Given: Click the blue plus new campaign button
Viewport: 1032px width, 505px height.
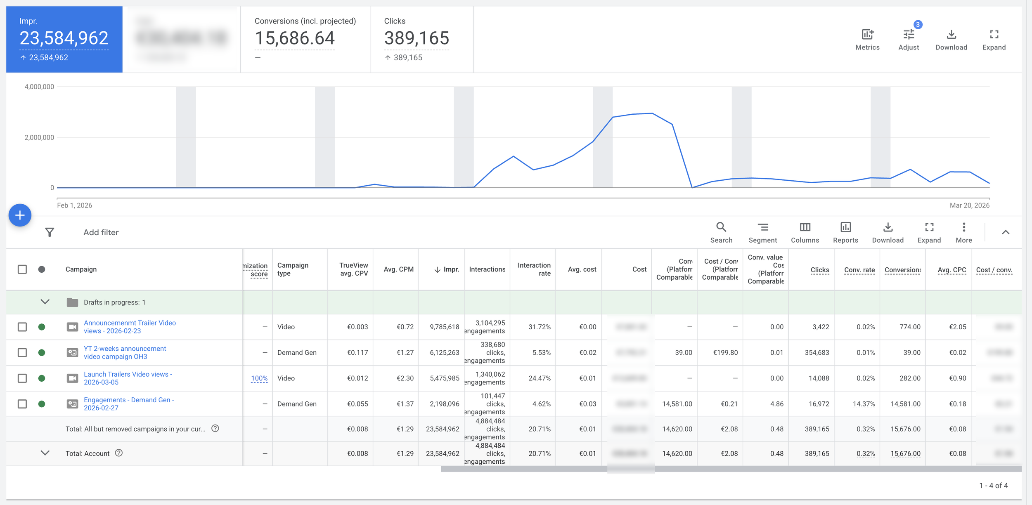Looking at the screenshot, I should (x=20, y=215).
